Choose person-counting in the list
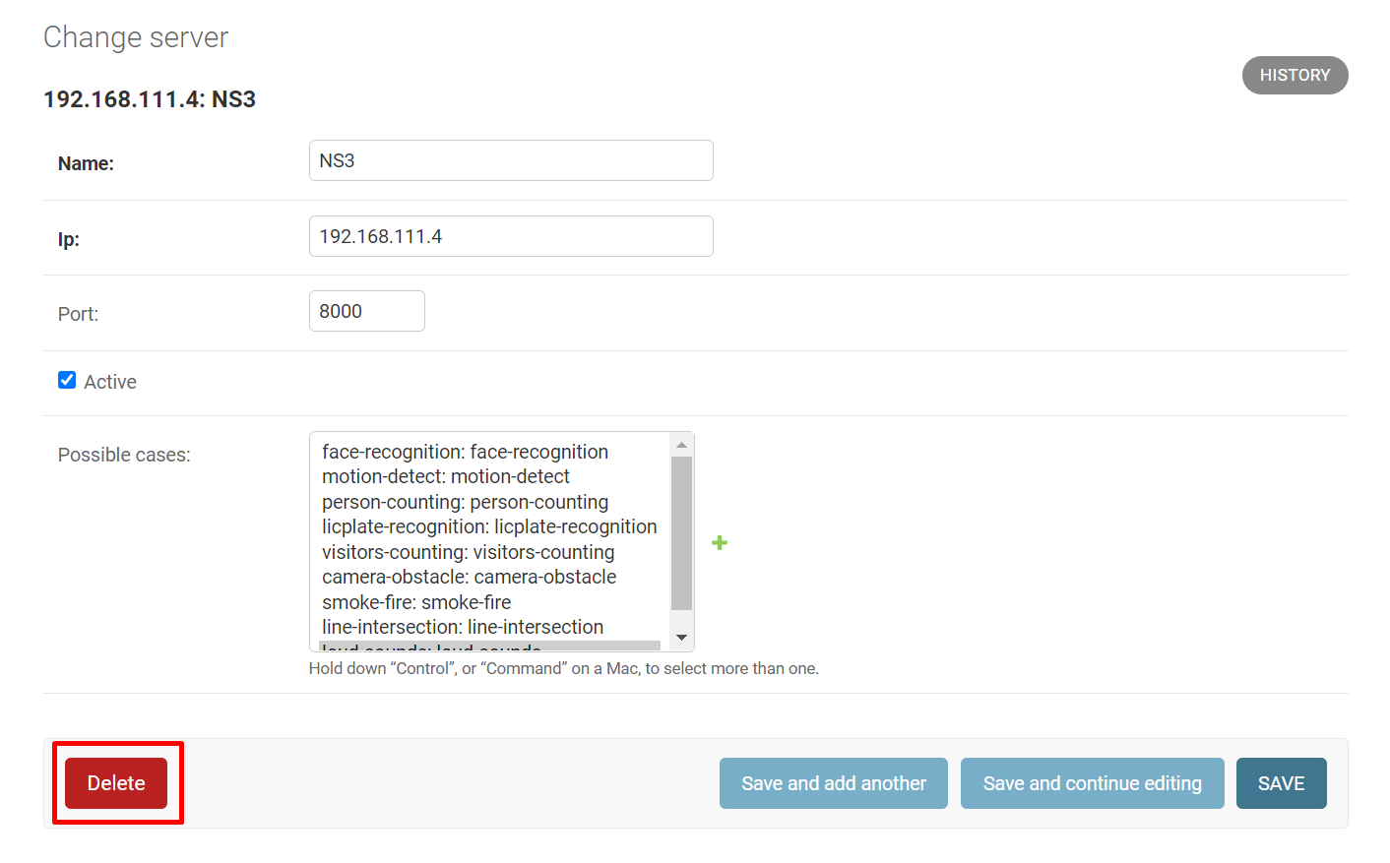1390x863 pixels. [465, 502]
